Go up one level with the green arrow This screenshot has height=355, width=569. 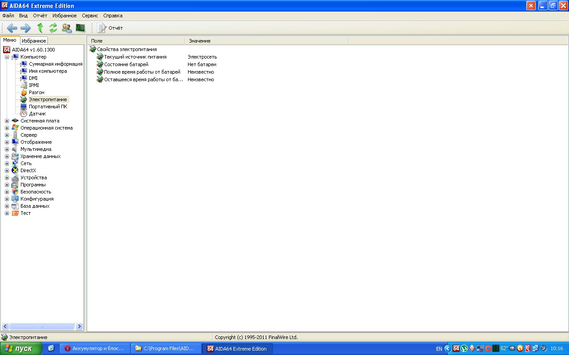coord(40,28)
